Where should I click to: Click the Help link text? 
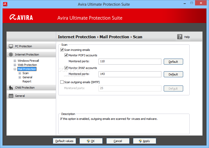coord(187,37)
